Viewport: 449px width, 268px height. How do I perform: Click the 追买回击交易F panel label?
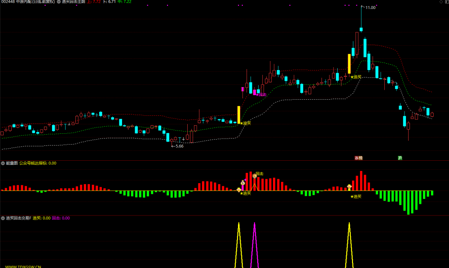(x=18, y=218)
